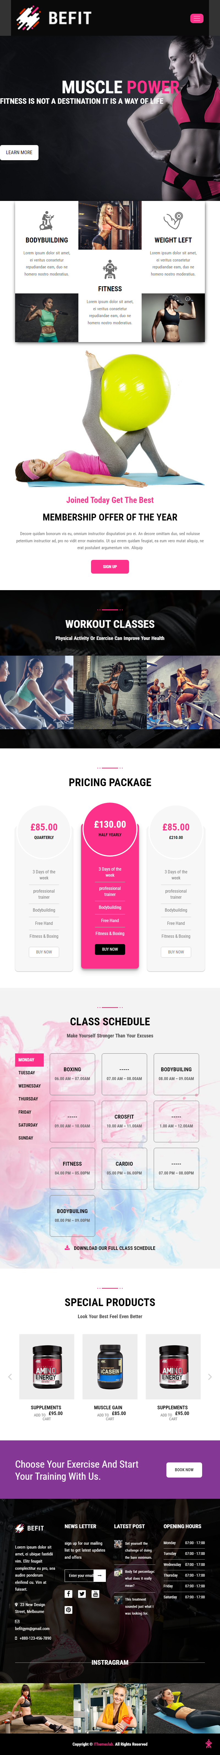Open the Facebook page icon in footer
220x1755 pixels.
pos(68,1593)
